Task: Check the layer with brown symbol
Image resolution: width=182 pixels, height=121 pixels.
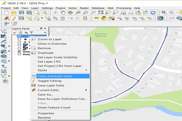Action: (x=19, y=42)
